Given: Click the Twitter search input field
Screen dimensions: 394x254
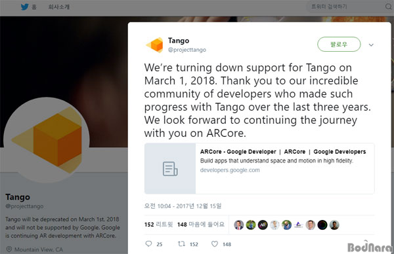Looking at the screenshot, I should point(347,7).
